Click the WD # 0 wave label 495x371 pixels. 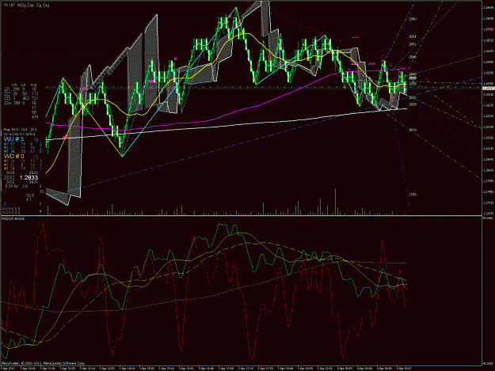click(14, 157)
